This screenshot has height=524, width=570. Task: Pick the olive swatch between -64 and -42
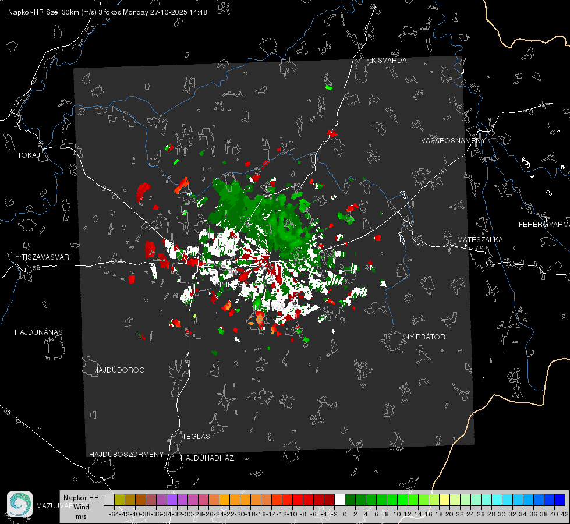pyautogui.click(x=119, y=500)
